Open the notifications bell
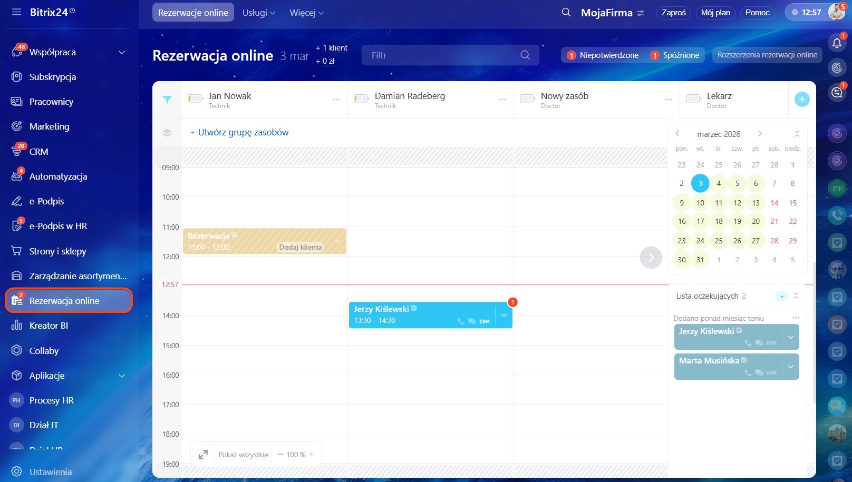The width and height of the screenshot is (852, 482). (x=837, y=43)
